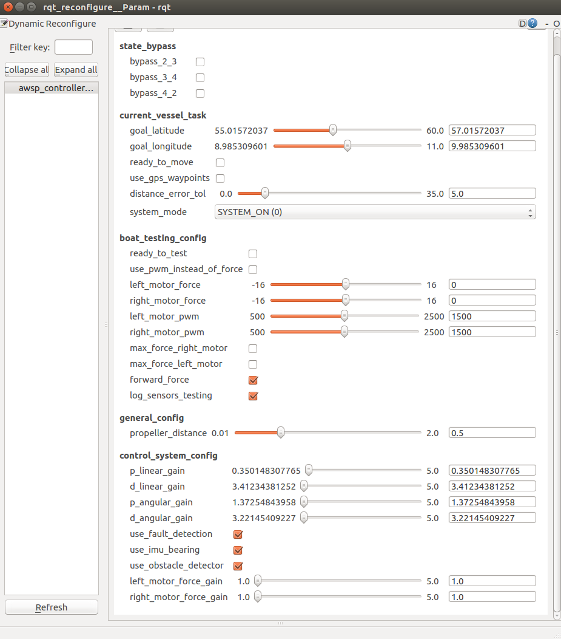Click the left_motor_force_gain slider handle
This screenshot has height=639, width=561.
pos(258,581)
